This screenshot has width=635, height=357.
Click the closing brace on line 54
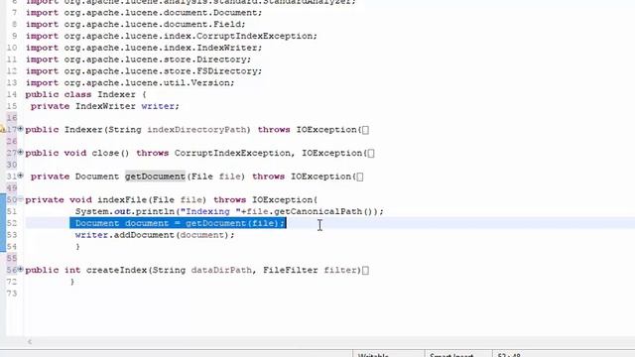pos(77,247)
